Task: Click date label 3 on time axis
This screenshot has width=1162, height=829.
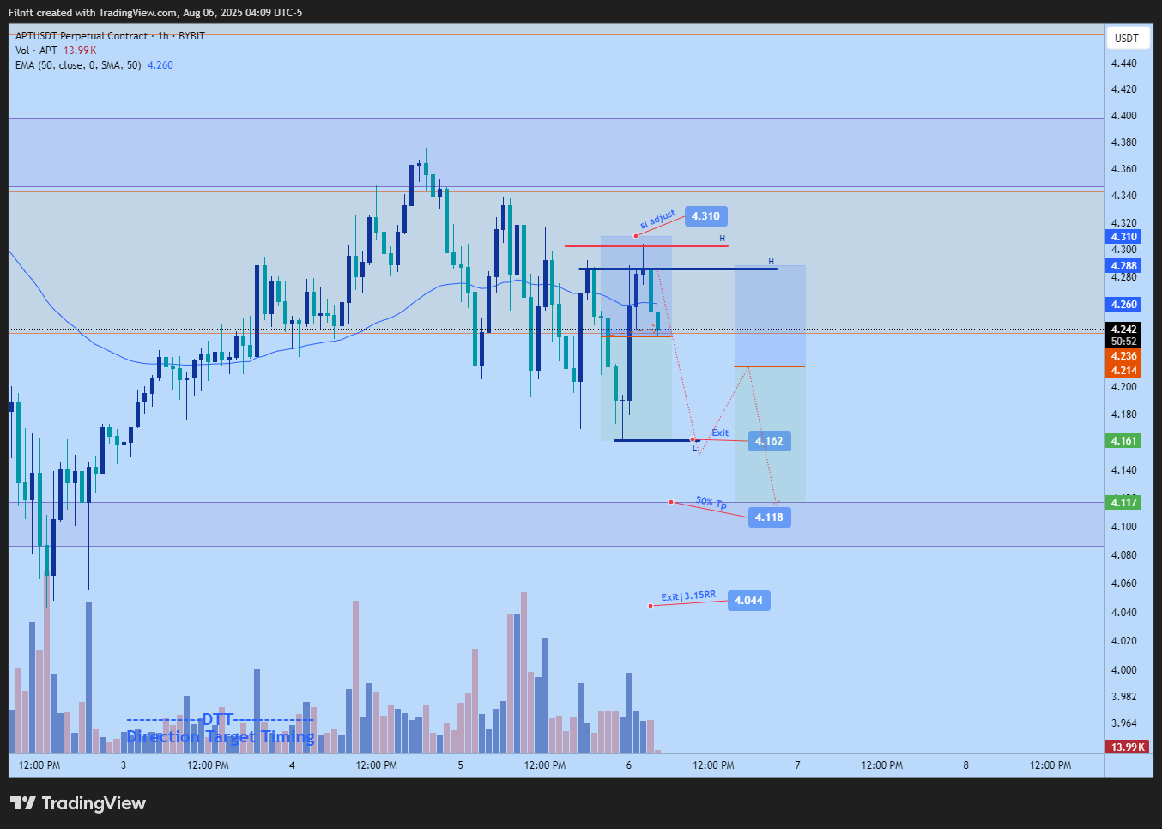Action: pyautogui.click(x=124, y=765)
